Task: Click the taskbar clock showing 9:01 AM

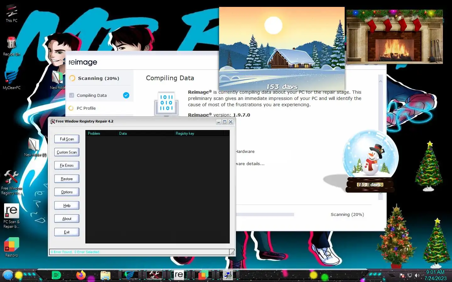Action: 435,275
